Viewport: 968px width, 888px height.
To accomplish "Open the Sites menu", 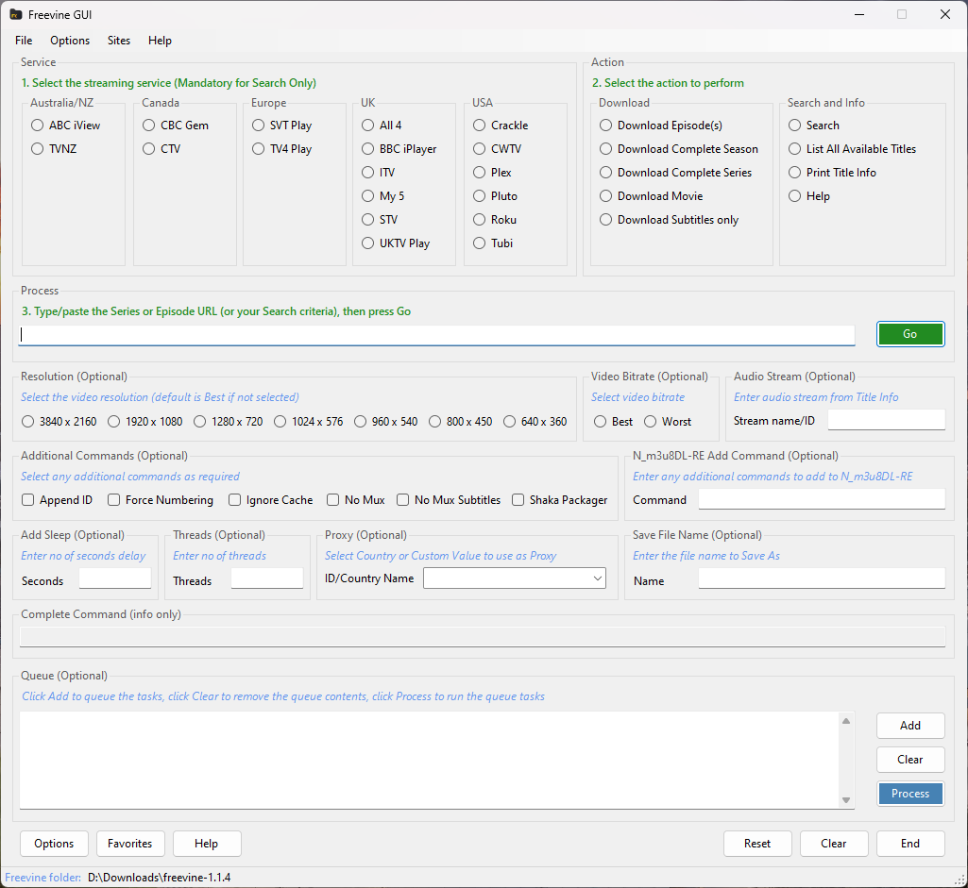I will click(119, 41).
